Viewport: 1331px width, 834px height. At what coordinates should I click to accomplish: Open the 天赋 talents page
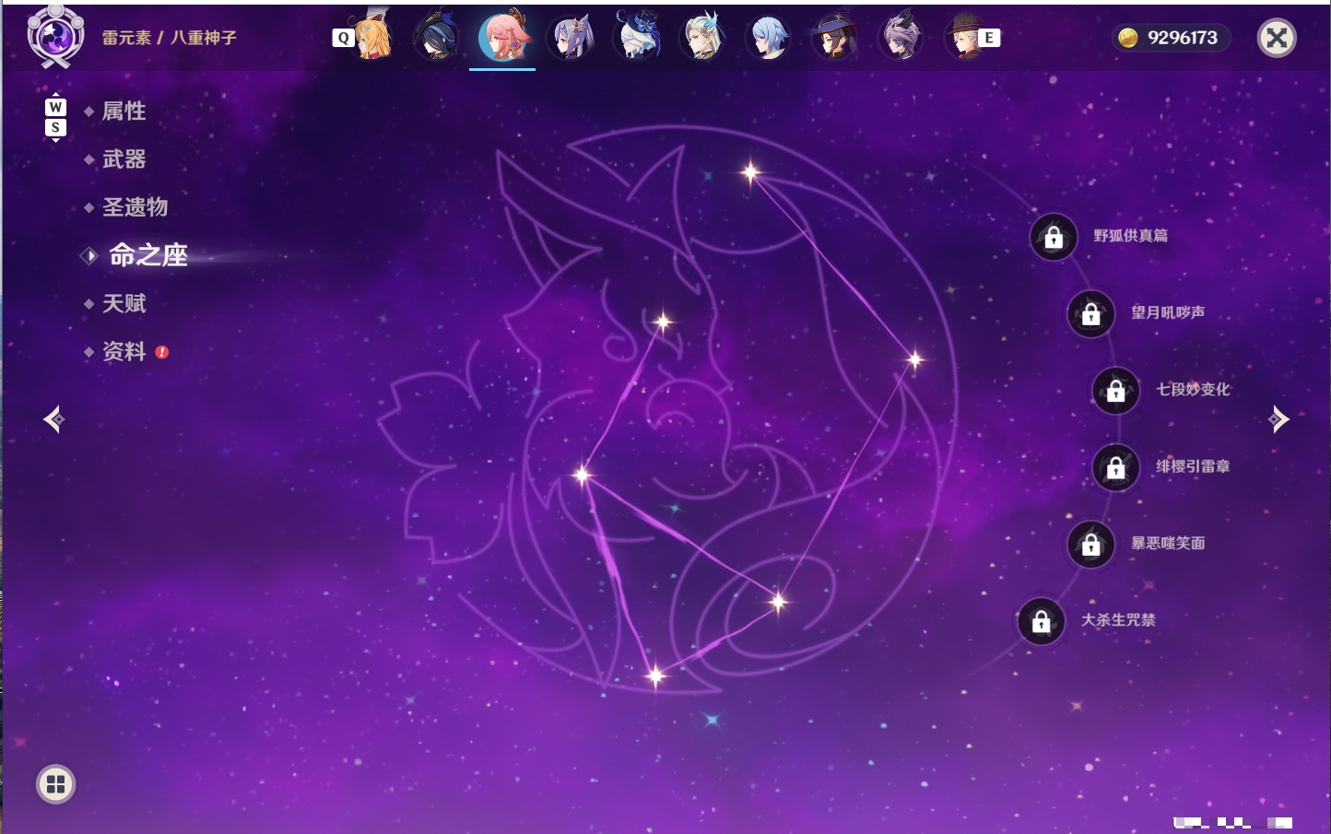(x=124, y=303)
